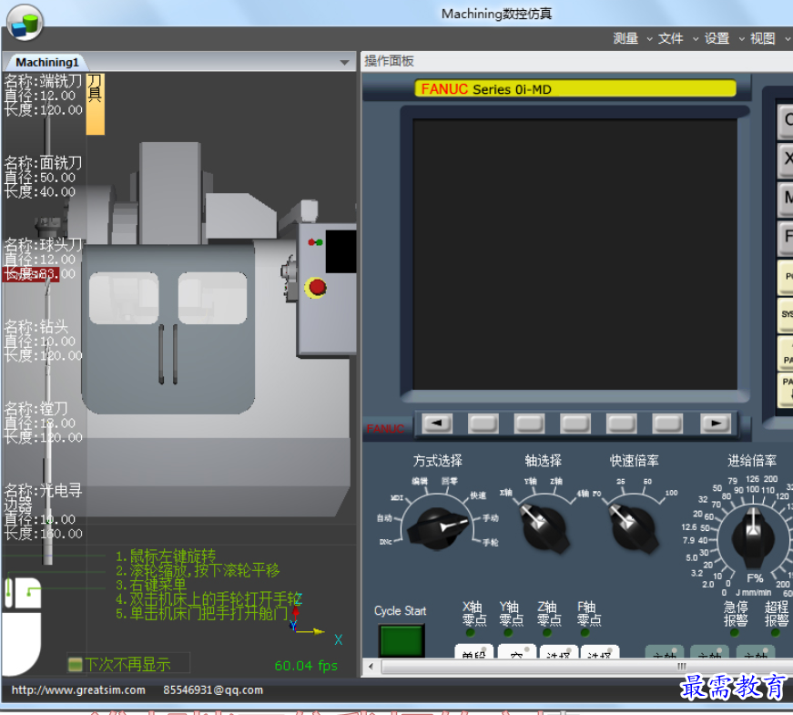Click the 进给倍率 feed override knob

click(x=753, y=538)
